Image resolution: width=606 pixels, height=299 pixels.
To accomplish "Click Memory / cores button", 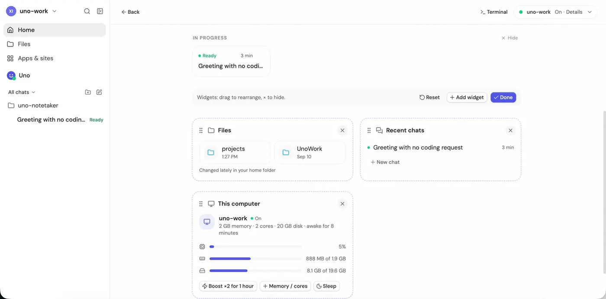I will pyautogui.click(x=285, y=286).
